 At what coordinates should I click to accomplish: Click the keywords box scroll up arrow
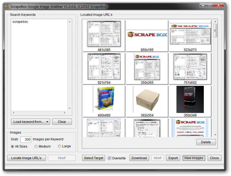click(x=70, y=22)
